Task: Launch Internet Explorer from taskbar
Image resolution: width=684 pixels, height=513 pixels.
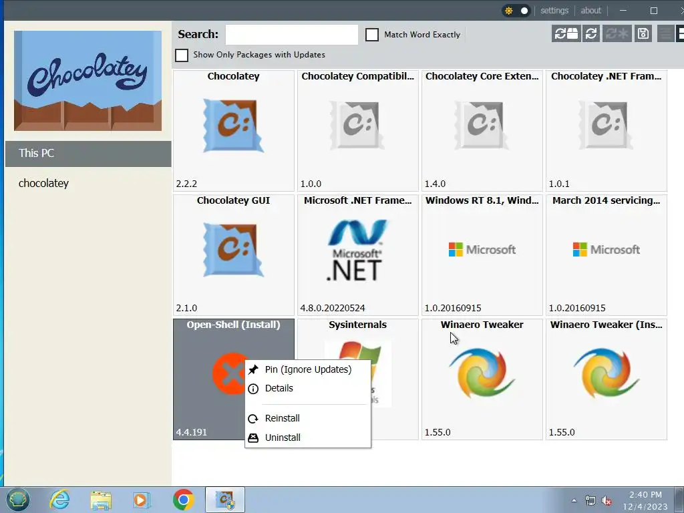Action: [x=59, y=500]
